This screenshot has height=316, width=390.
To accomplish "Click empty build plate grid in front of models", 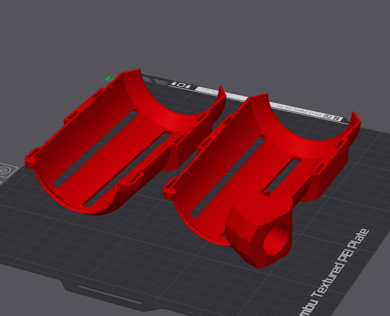I will (x=152, y=247).
